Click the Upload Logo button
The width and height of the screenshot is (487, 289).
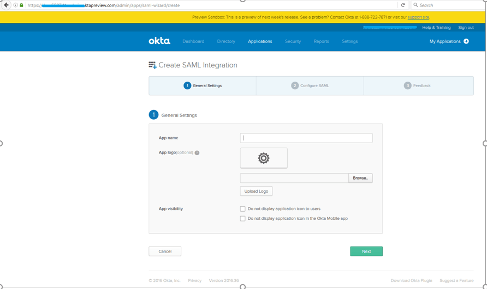256,191
